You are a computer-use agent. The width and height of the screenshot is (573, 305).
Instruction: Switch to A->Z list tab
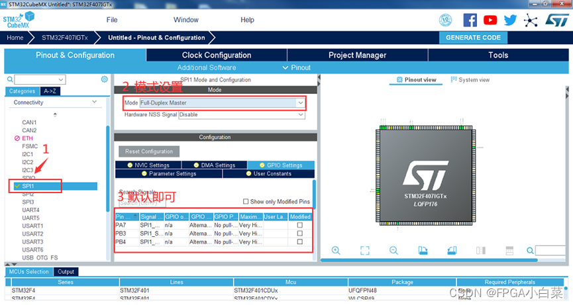click(50, 91)
